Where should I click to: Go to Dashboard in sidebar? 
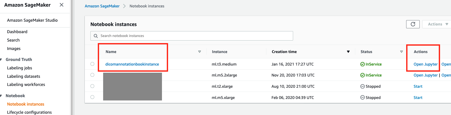17,32
